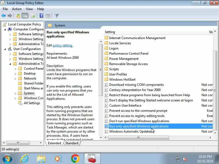This screenshot has width=219, height=164.
Task: Toggle the Show/Hide Console Tree icon
Action: pos(25,16)
